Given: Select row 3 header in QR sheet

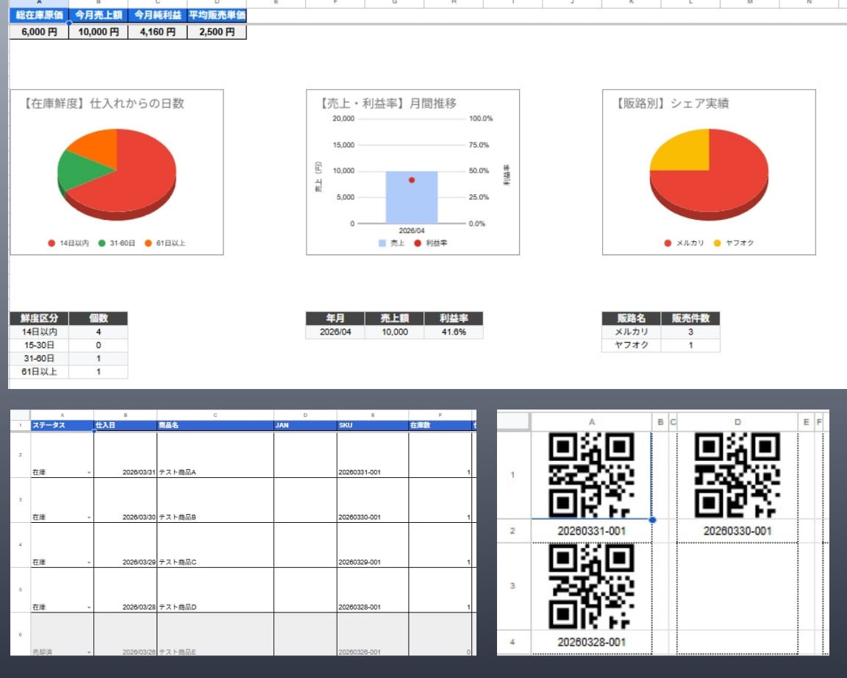Looking at the screenshot, I should pyautogui.click(x=512, y=585).
